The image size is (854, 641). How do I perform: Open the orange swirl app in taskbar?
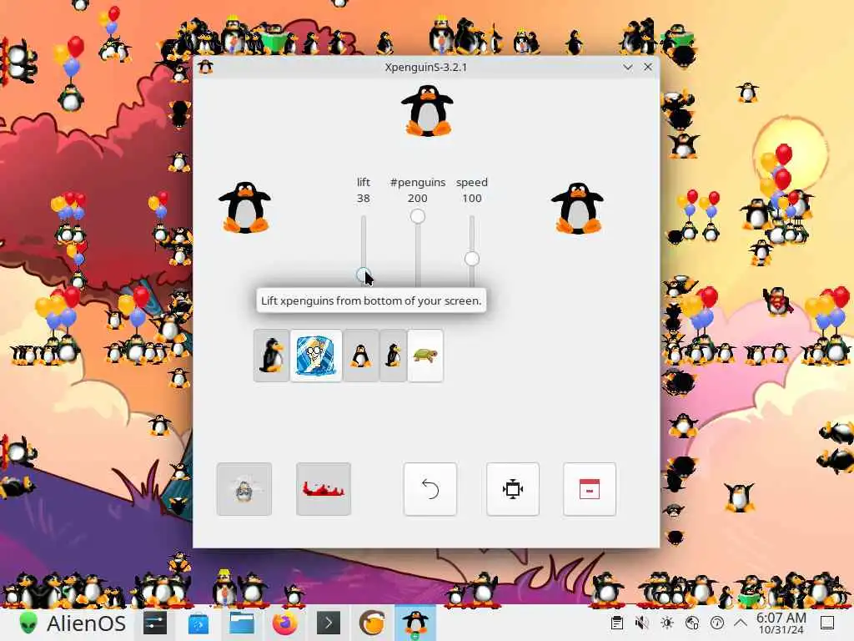pyautogui.click(x=372, y=623)
